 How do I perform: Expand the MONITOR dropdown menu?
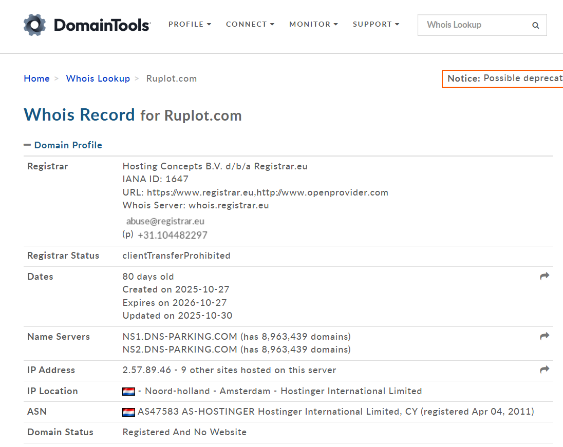(313, 24)
